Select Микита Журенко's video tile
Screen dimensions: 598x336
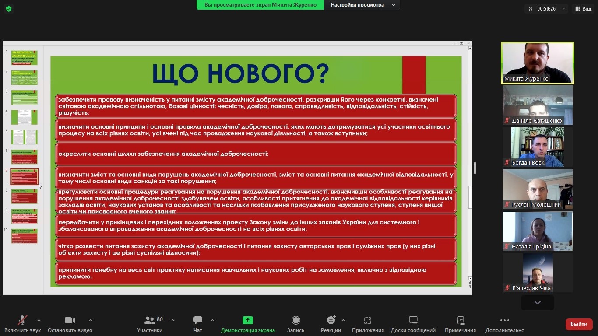click(537, 63)
